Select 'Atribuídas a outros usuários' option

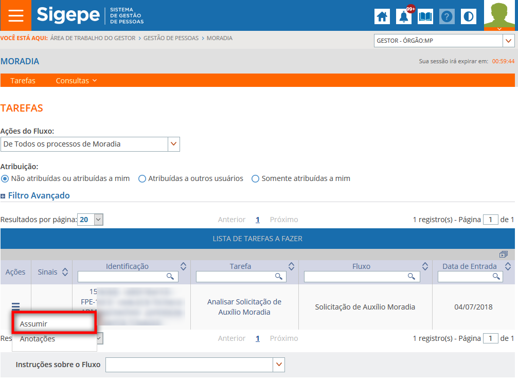coord(142,179)
